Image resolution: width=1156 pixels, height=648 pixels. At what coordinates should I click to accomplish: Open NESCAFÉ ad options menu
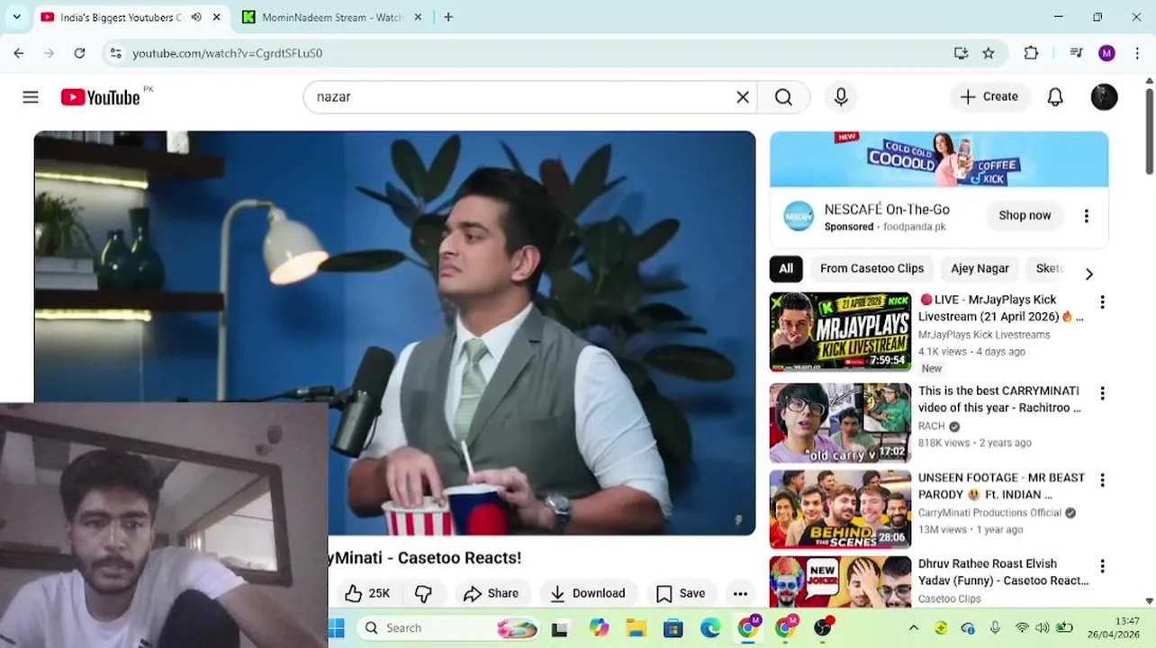[x=1086, y=216]
